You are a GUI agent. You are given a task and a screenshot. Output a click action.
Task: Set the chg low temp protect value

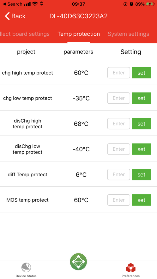click(x=142, y=98)
